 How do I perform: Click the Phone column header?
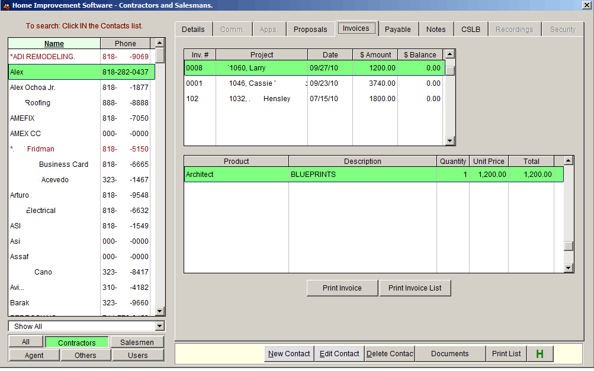(x=126, y=44)
